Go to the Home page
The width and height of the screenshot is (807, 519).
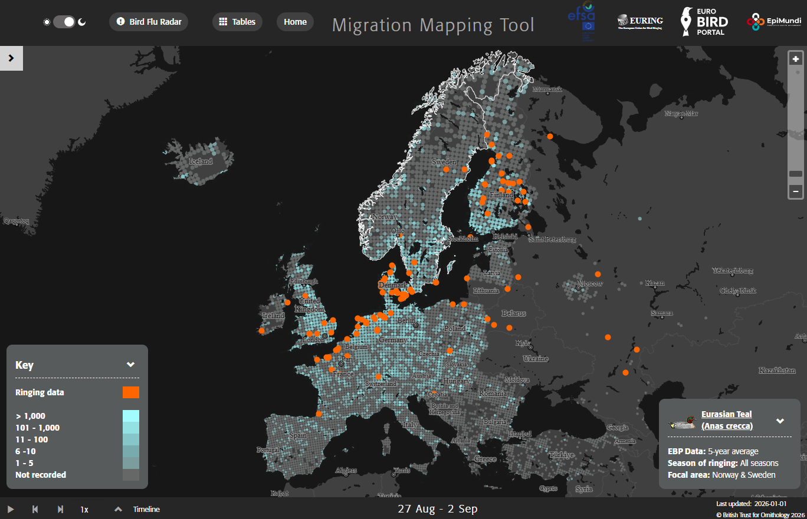(295, 22)
